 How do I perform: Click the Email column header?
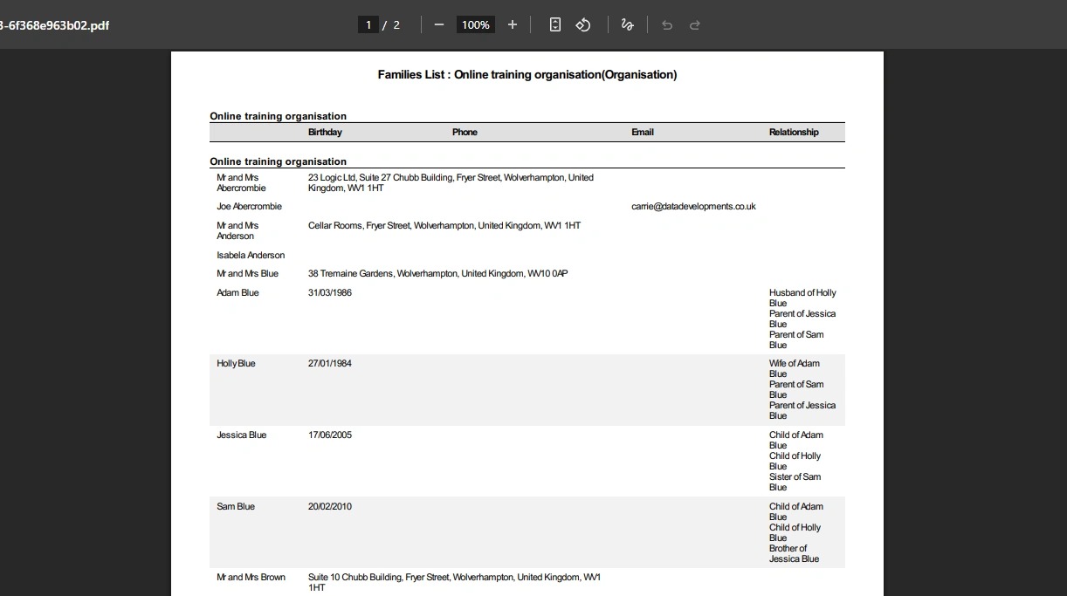(643, 132)
